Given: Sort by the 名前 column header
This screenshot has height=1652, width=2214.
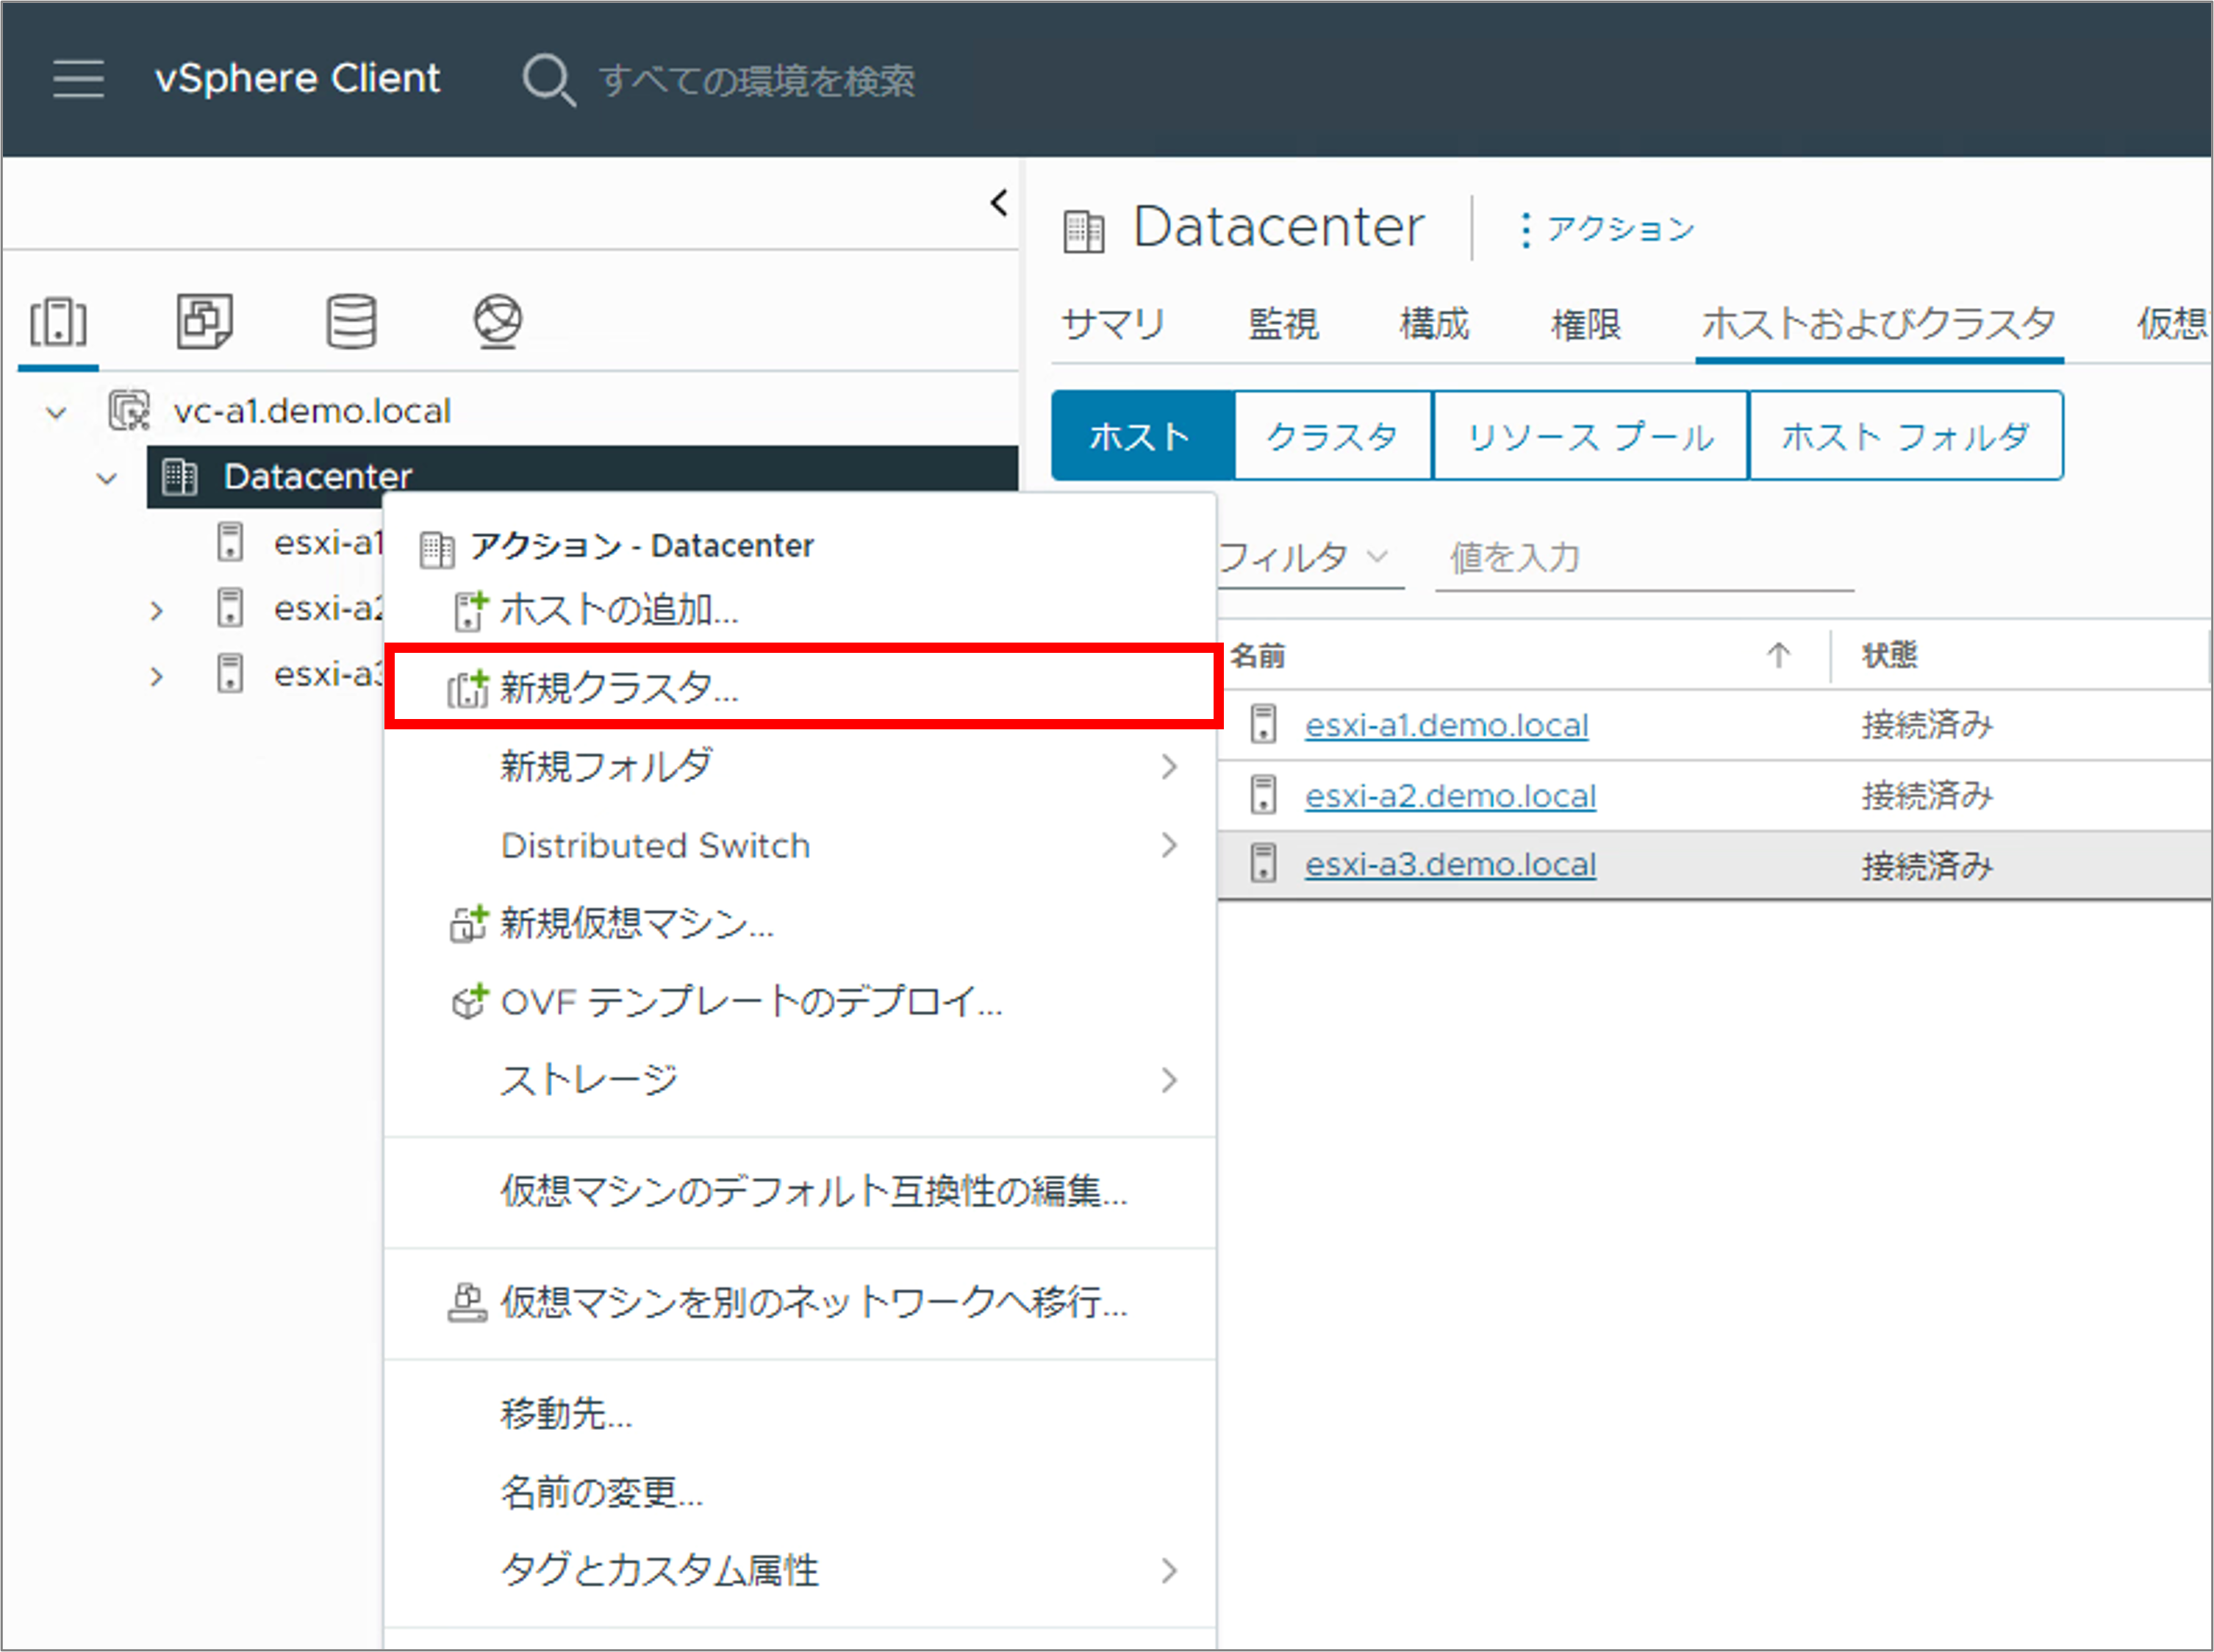Looking at the screenshot, I should pos(1258,656).
